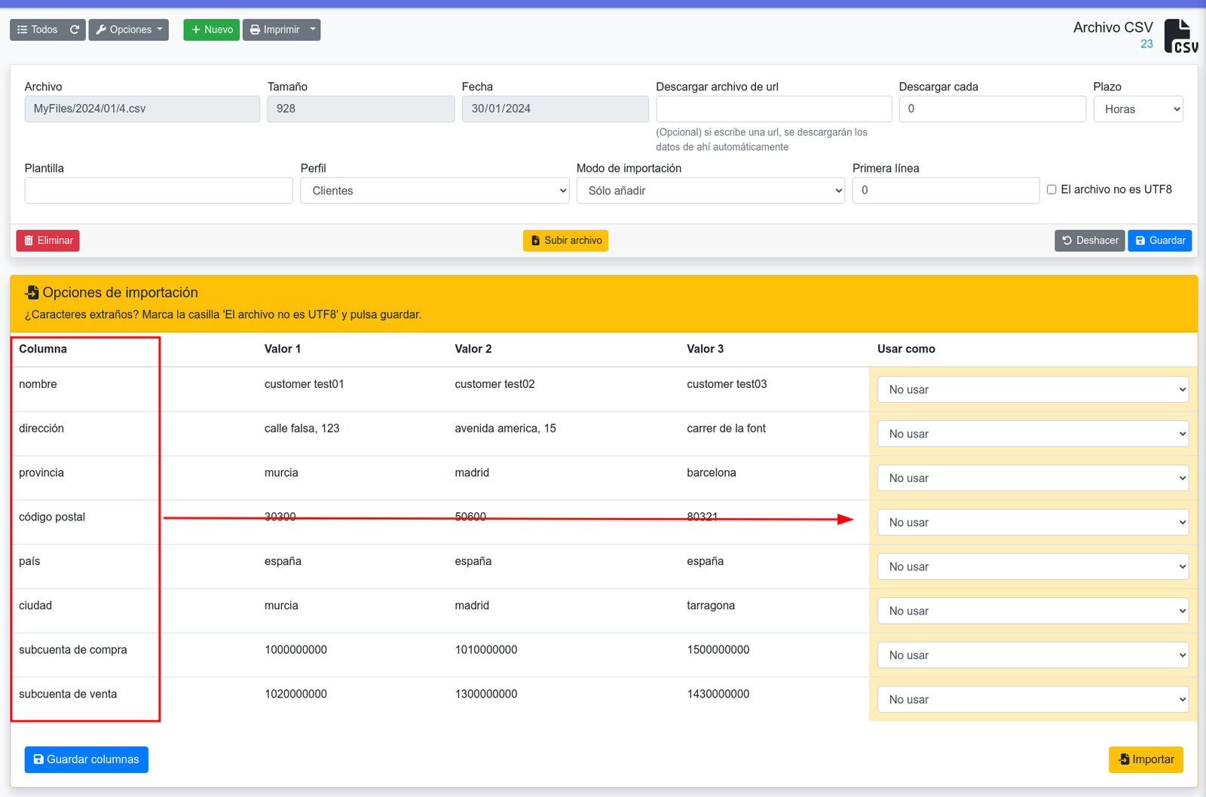
Task: Click the red Eliminar button
Action: tap(48, 240)
